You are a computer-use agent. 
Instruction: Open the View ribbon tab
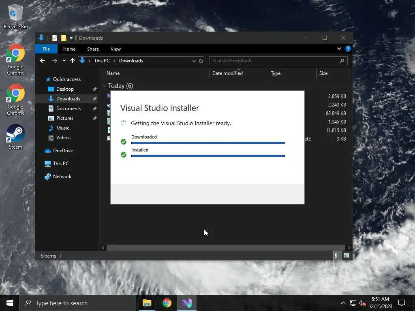click(x=116, y=49)
